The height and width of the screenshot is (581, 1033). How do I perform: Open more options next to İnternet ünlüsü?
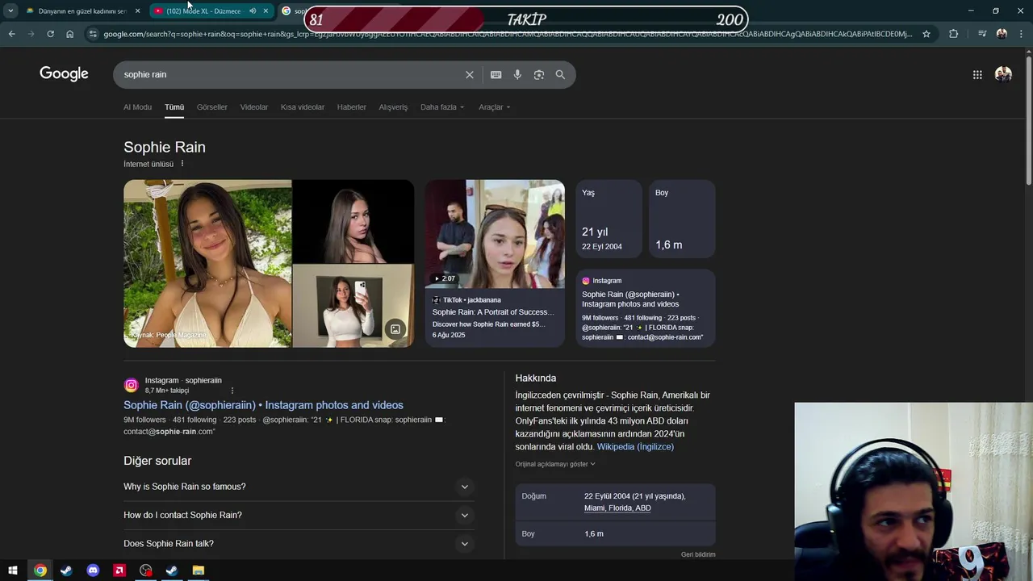coord(182,164)
